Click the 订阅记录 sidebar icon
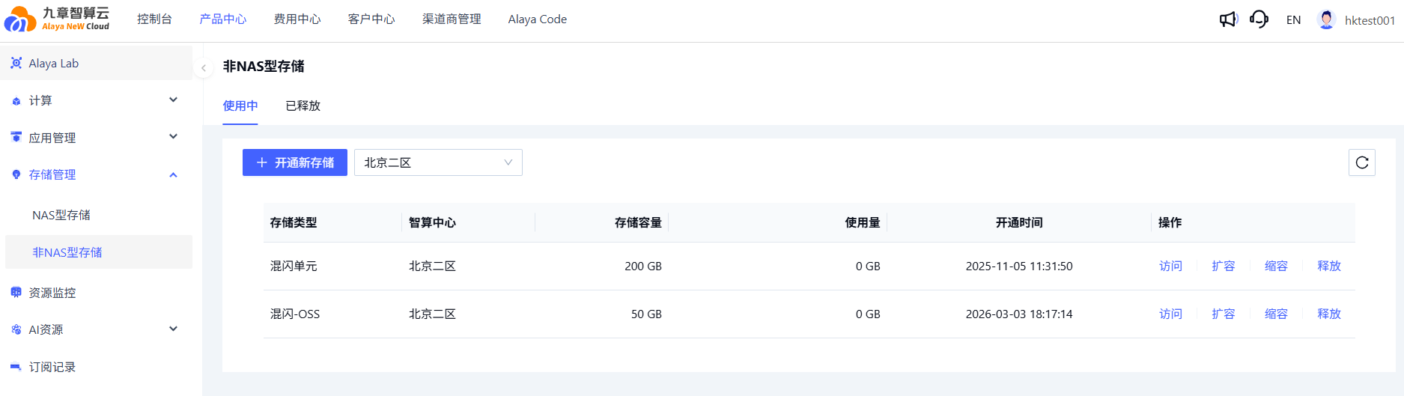 (x=16, y=367)
